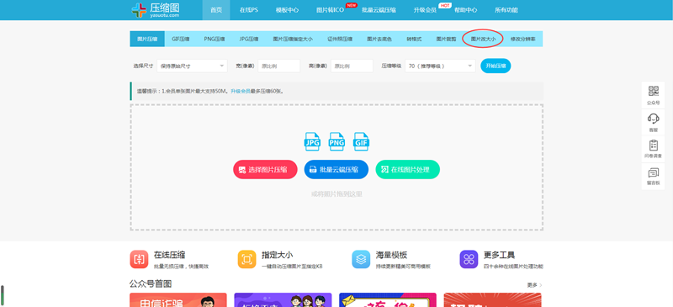Click the PNG file format icon
The width and height of the screenshot is (673, 307).
pyautogui.click(x=336, y=141)
